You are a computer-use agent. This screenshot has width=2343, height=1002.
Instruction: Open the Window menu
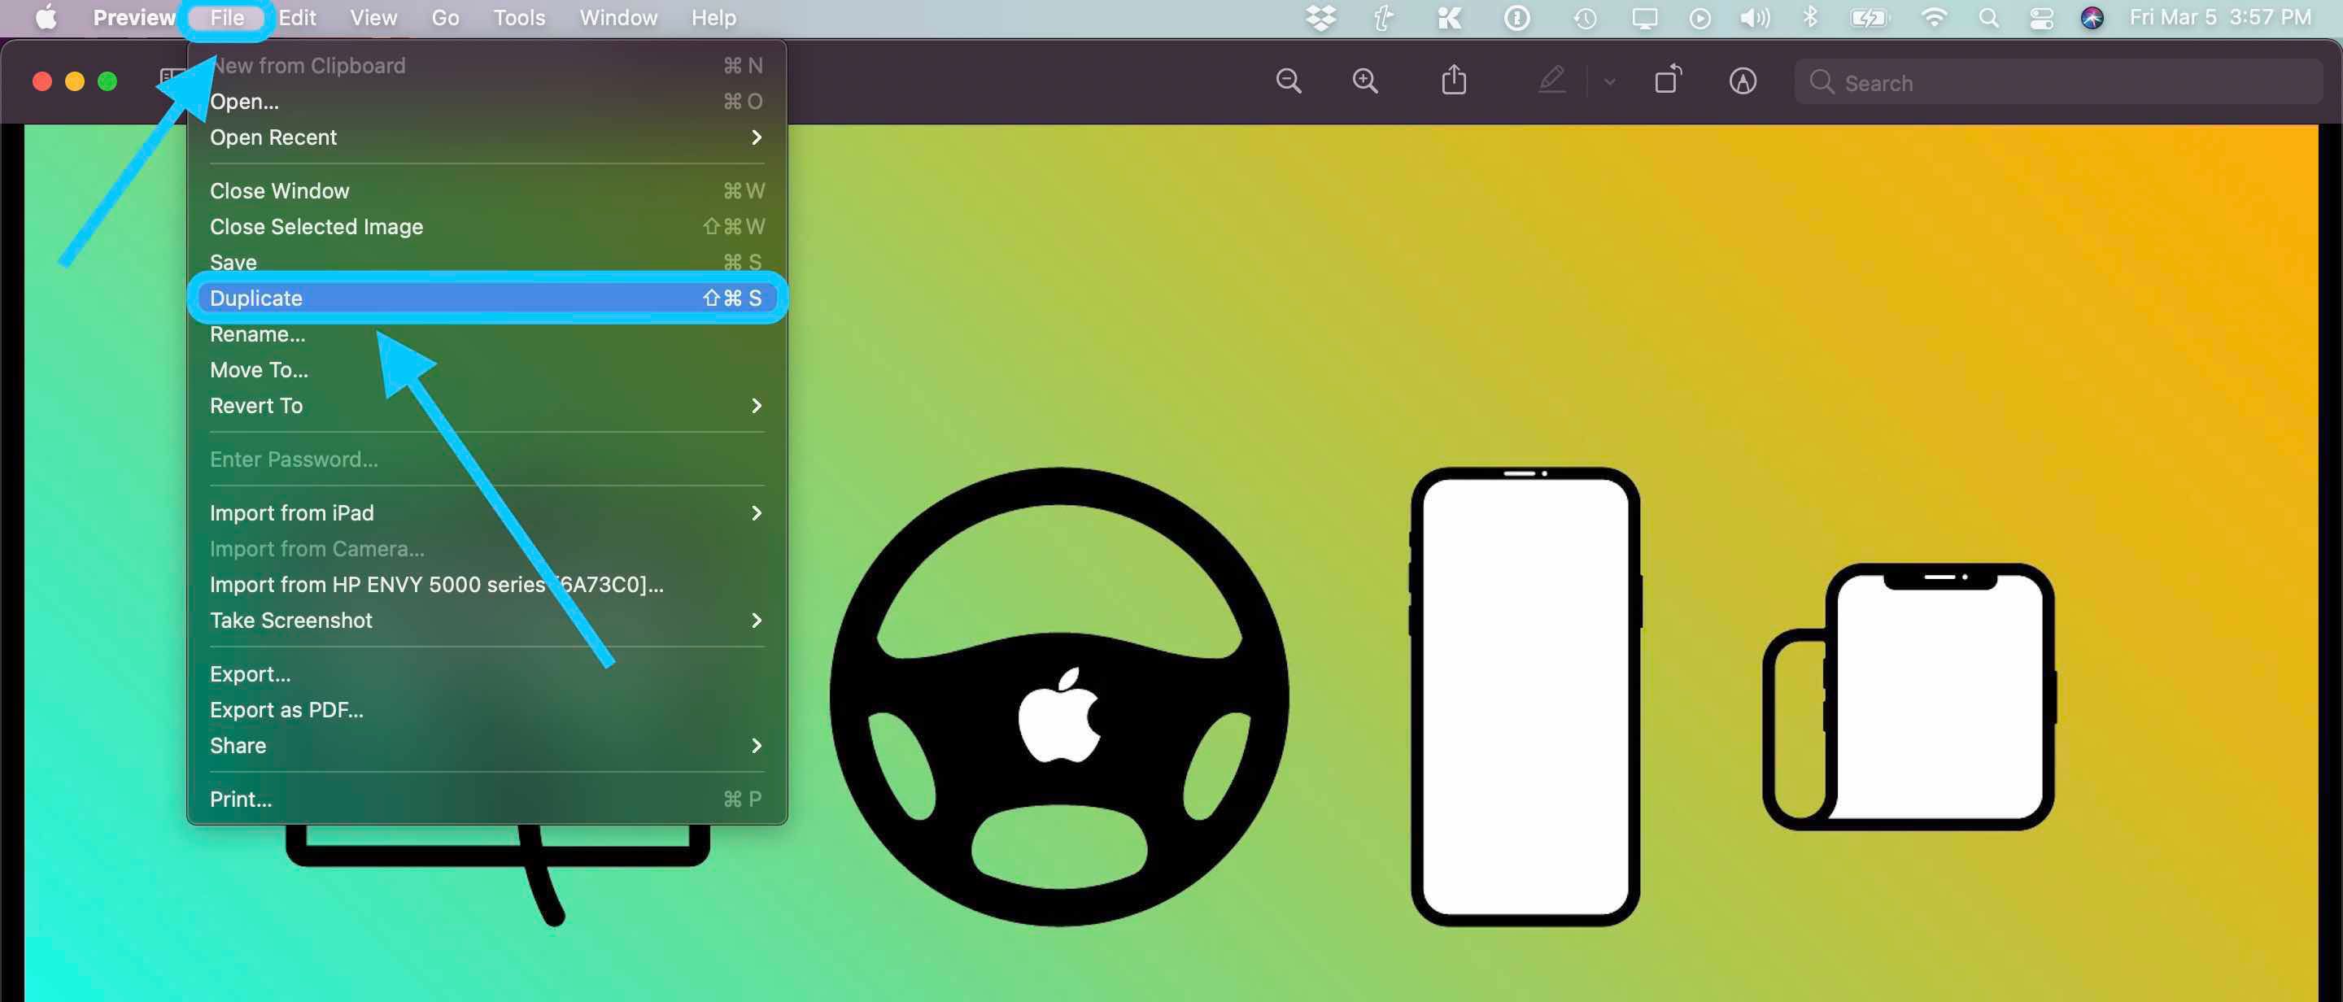(617, 17)
